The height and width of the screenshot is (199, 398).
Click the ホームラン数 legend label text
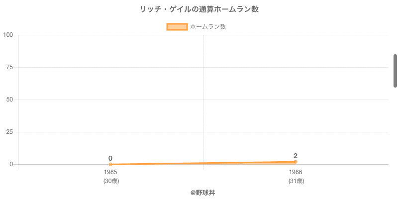click(208, 27)
